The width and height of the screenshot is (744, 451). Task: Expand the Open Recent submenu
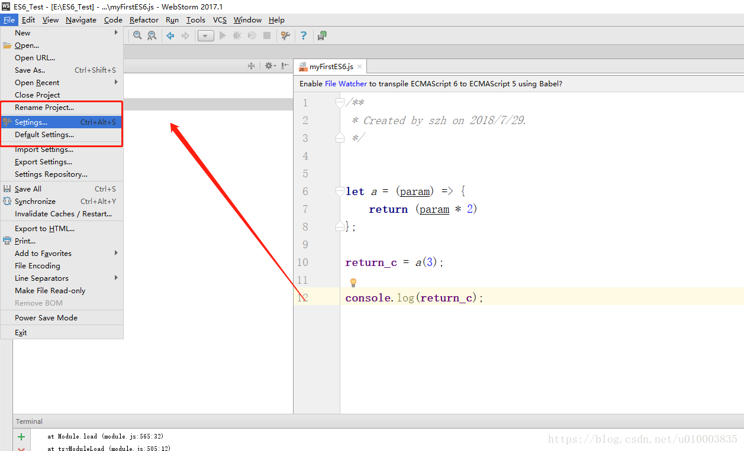(62, 83)
